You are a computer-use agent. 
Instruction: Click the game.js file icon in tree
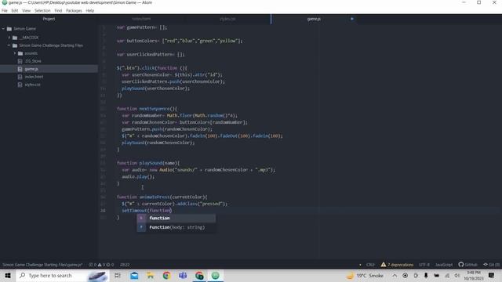pyautogui.click(x=20, y=69)
